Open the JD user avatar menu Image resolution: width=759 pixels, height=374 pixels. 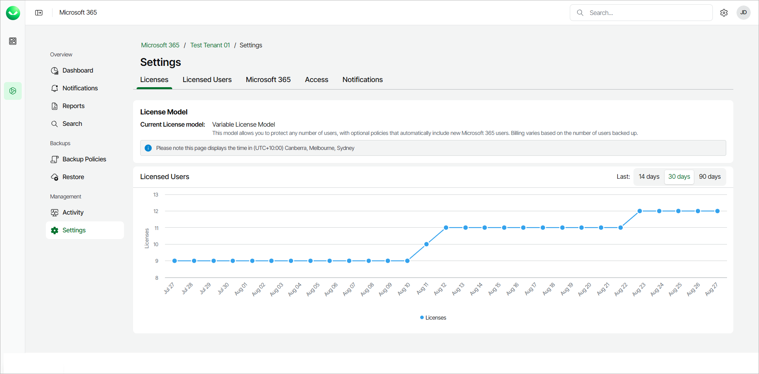743,13
